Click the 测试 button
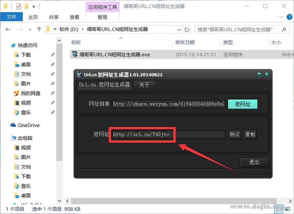The height and width of the screenshot is (214, 294). (x=235, y=135)
